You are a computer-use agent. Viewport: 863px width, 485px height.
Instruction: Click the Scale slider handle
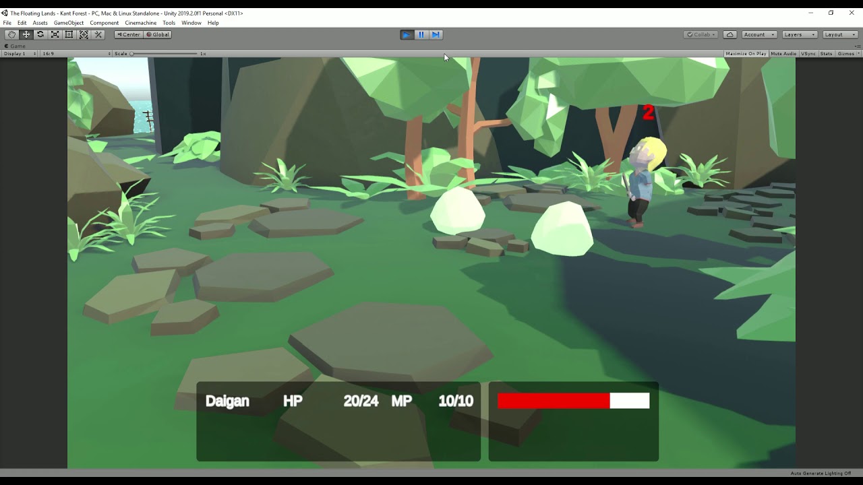tap(131, 53)
